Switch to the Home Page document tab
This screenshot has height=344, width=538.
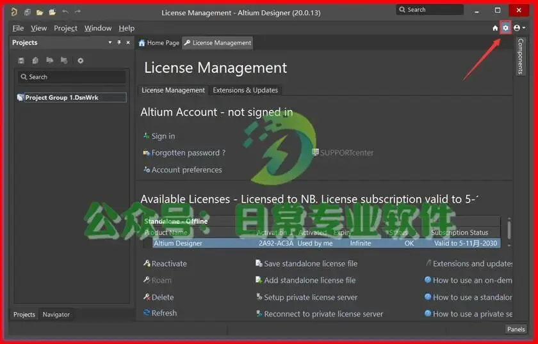click(159, 43)
